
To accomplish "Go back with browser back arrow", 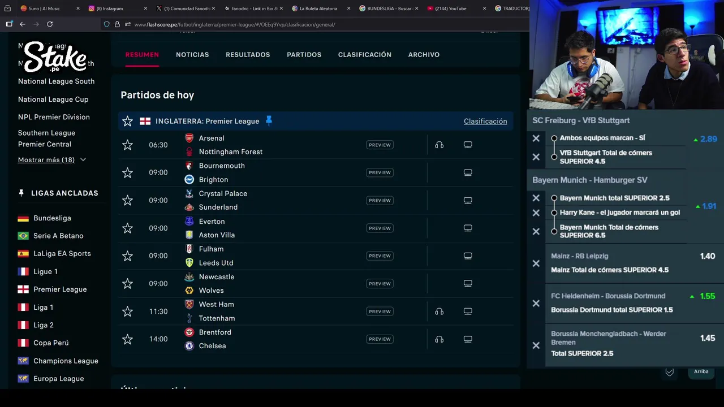I will 23,24.
